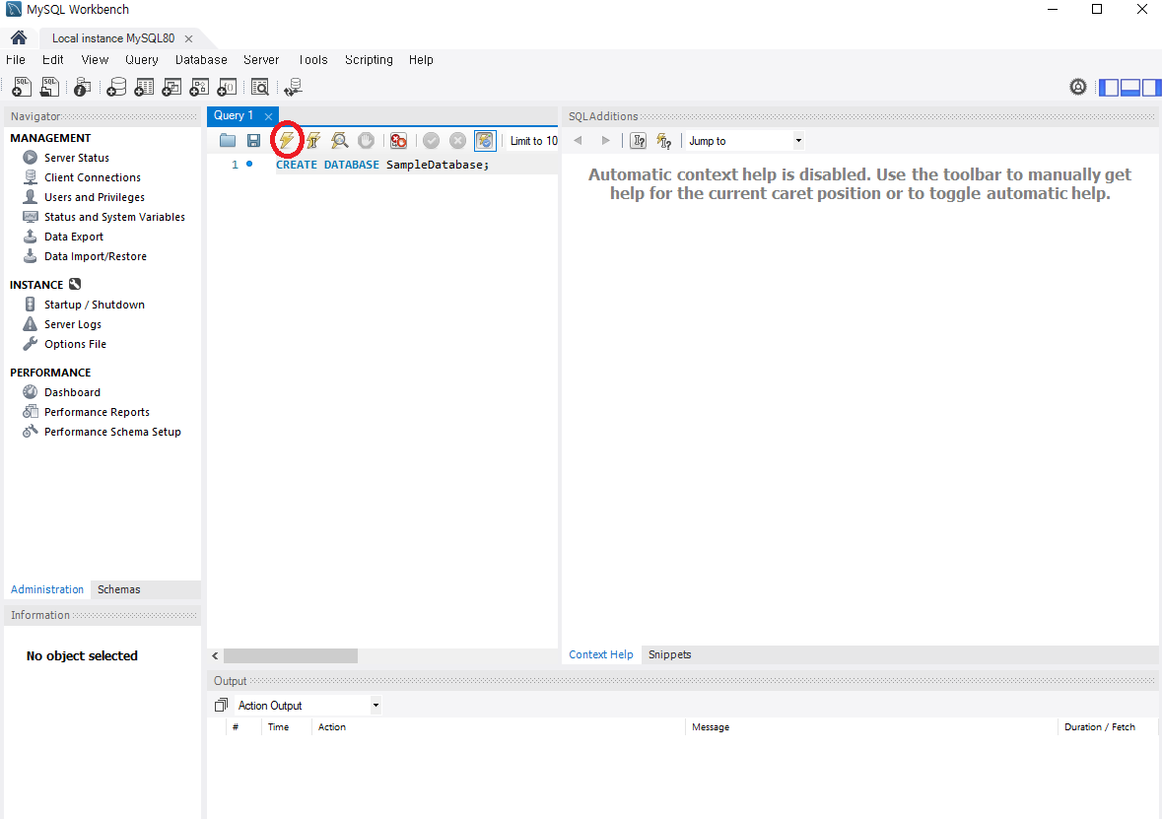
Task: Search table data icon in main toolbar
Action: click(259, 87)
